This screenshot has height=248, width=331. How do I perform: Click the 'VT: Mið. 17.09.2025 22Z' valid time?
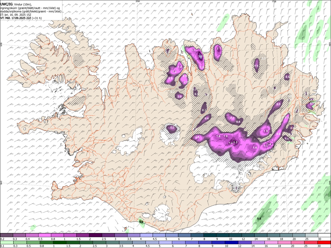point(16,18)
